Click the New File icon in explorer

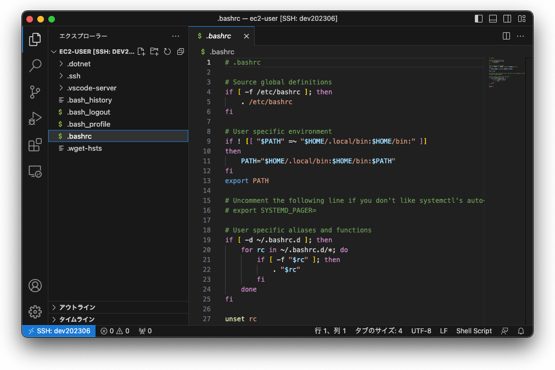coord(141,52)
